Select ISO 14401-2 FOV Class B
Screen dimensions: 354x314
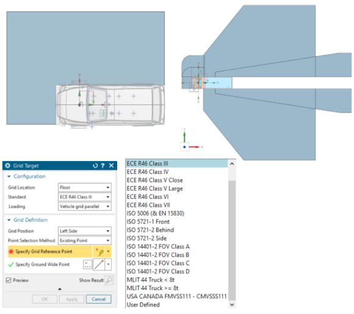pos(177,255)
